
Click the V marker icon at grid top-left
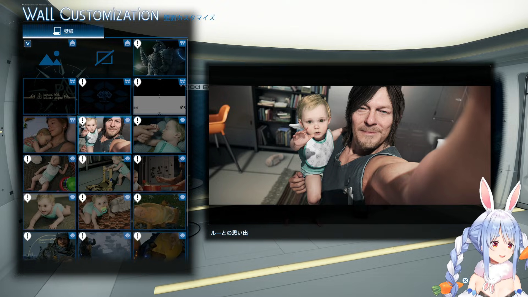coord(28,44)
